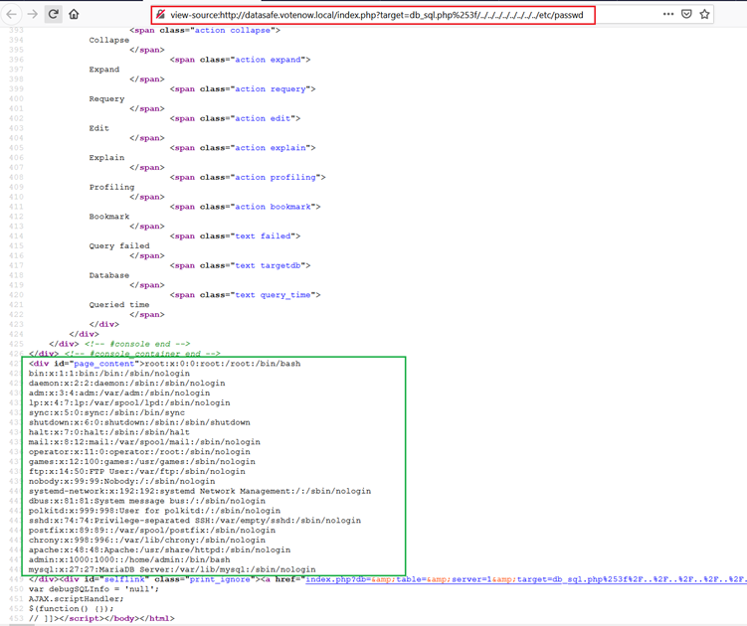Click the Forward navigation arrow
The height and width of the screenshot is (626, 747).
point(32,15)
